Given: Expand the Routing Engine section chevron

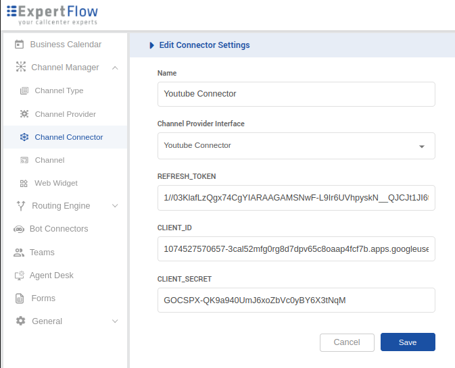Looking at the screenshot, I should 115,206.
